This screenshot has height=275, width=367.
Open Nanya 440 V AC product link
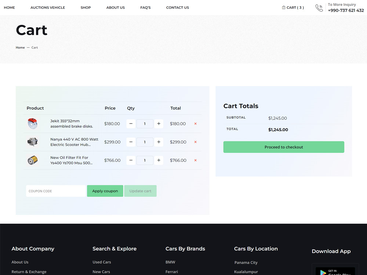tap(74, 142)
